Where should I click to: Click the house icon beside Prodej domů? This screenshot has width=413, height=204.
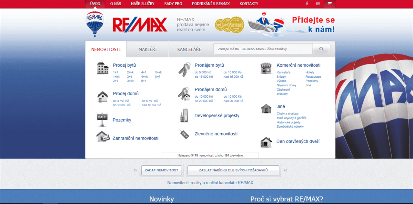(x=103, y=97)
